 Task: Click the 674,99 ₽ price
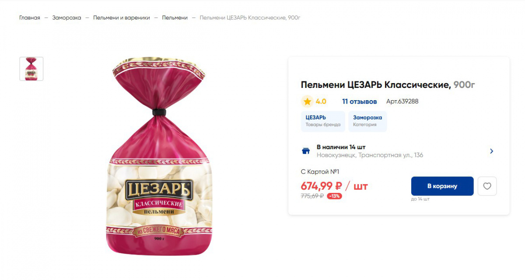click(x=322, y=186)
